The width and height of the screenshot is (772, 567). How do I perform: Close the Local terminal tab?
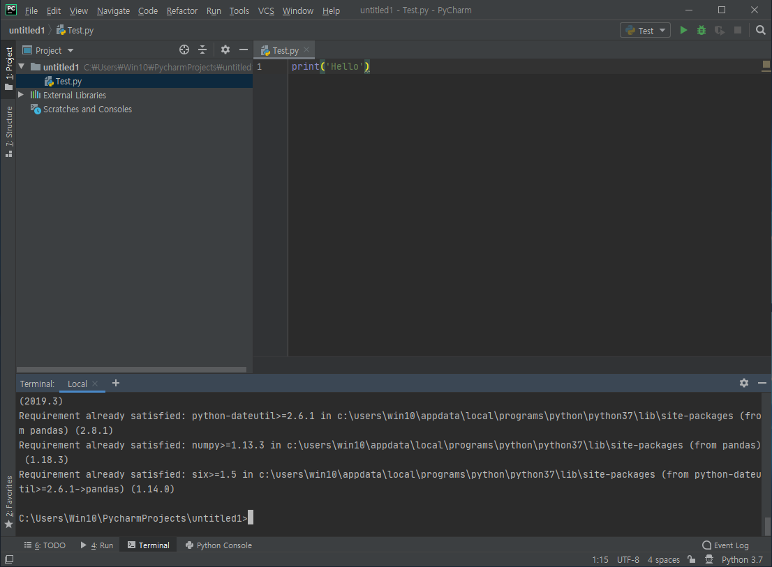coord(95,384)
